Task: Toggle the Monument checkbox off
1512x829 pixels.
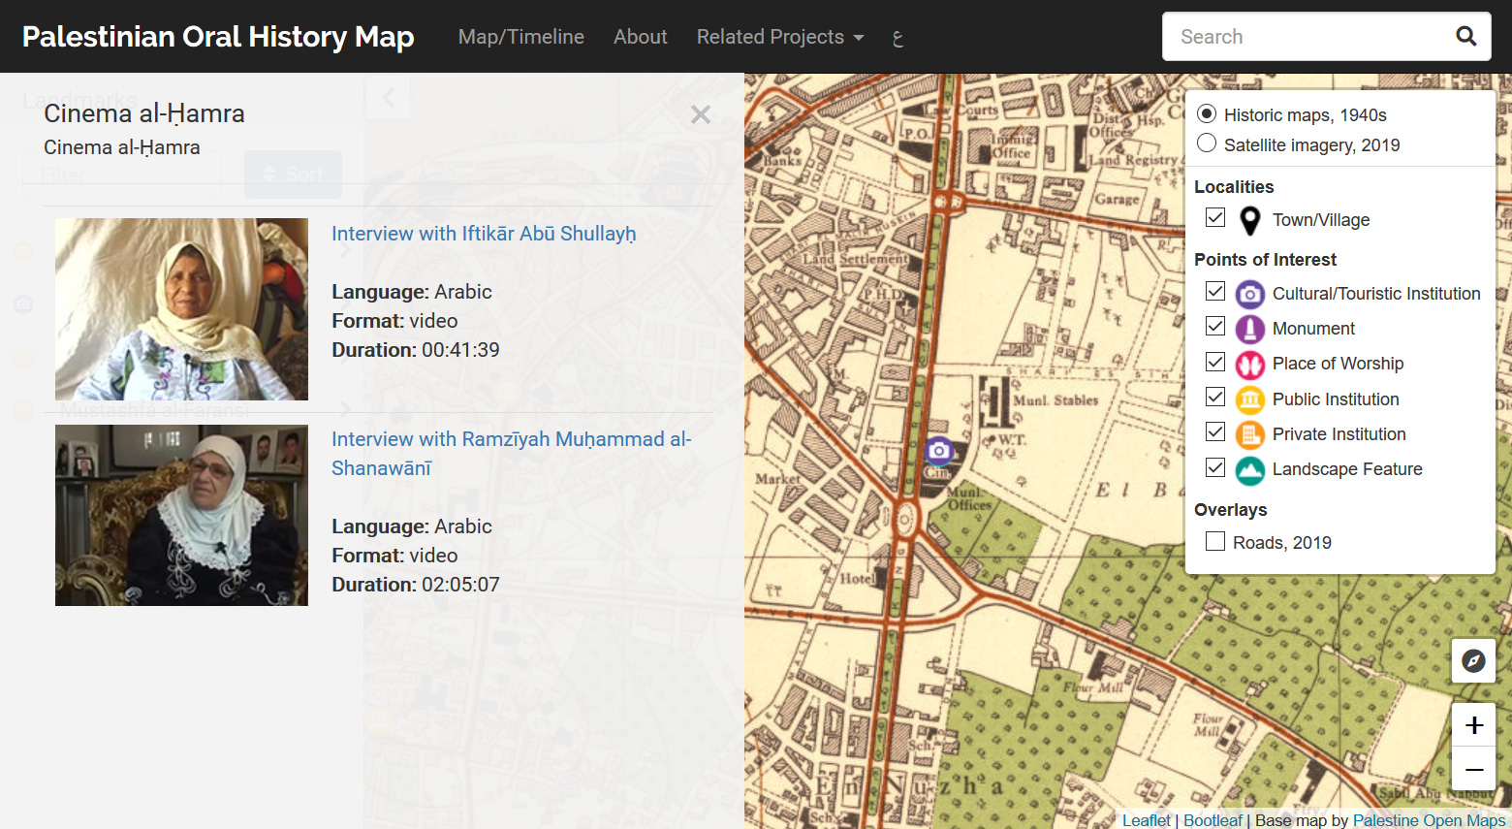Action: click(x=1215, y=327)
